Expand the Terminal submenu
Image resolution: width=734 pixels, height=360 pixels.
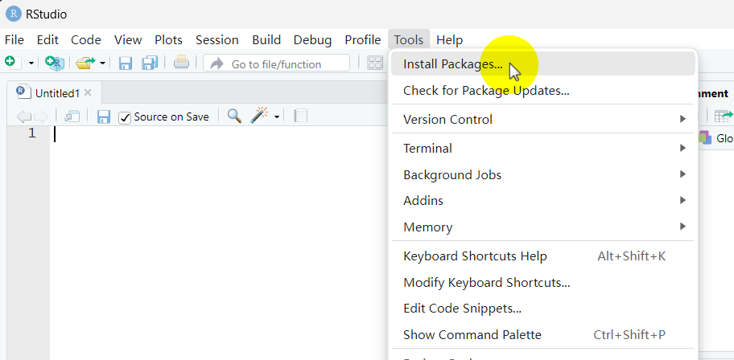tap(682, 148)
